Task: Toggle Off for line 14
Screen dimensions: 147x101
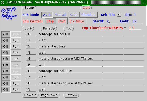Action: coord(6,59)
